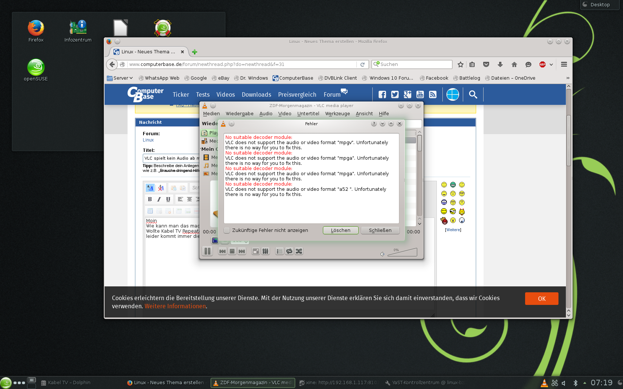
Task: Open the VLC Video menu
Action: [285, 114]
